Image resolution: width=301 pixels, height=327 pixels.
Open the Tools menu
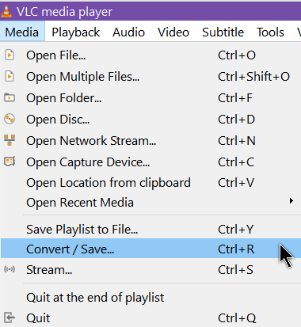270,32
